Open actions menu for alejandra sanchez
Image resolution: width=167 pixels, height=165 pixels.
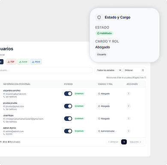[128, 93]
